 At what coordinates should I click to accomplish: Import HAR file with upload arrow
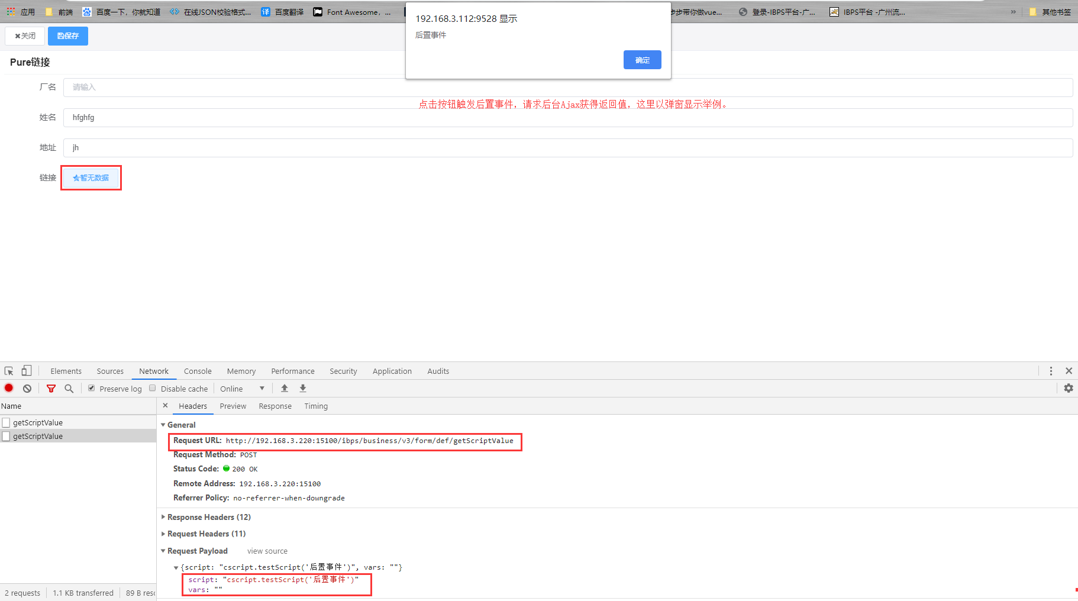(x=285, y=389)
